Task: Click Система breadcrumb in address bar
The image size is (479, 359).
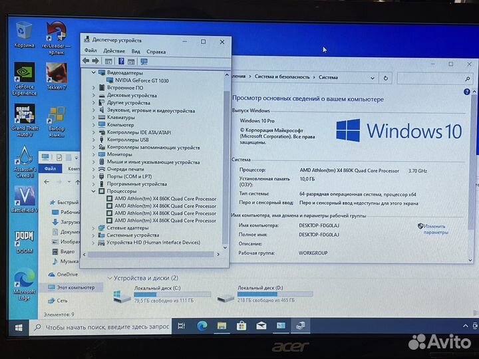Action: coord(328,77)
